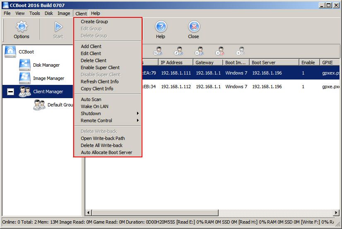This screenshot has height=229, width=342.
Task: Click the horizontal scrollbar left arrow
Action: [88, 212]
